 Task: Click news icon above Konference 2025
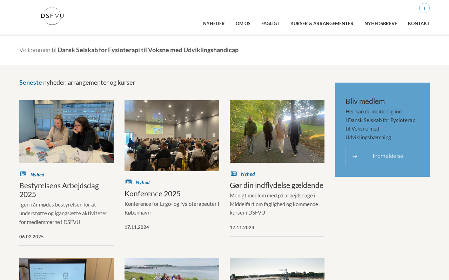point(128,182)
